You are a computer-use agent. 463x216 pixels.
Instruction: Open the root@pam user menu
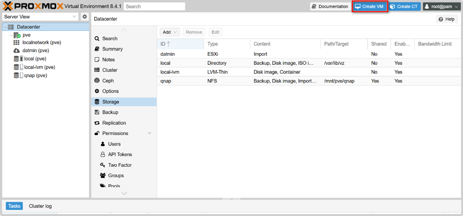pos(441,7)
